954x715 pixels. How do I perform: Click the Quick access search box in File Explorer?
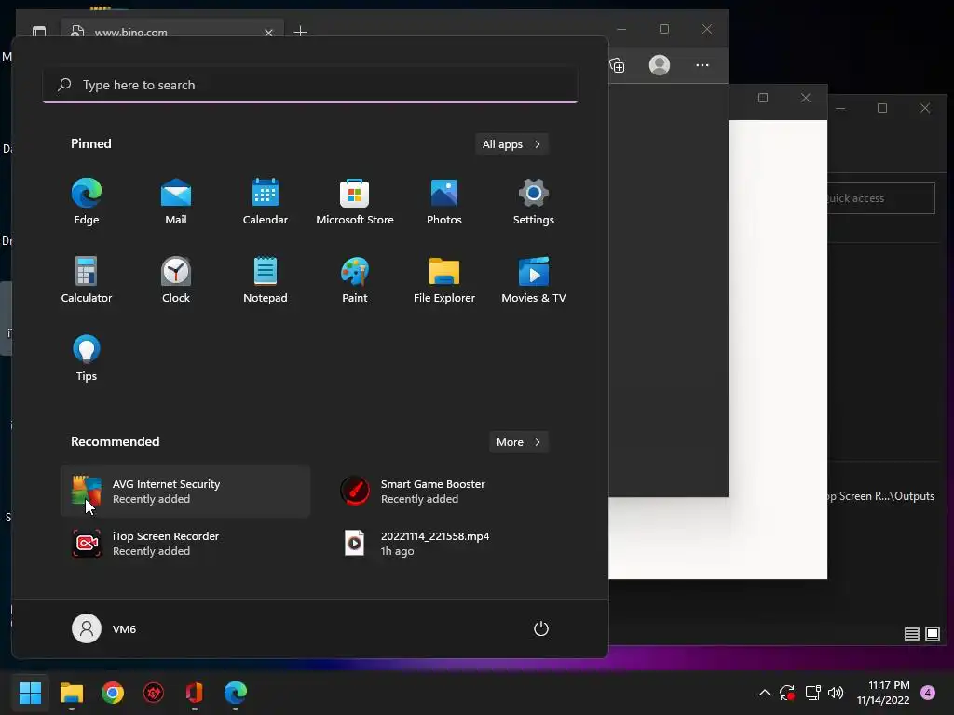click(x=881, y=198)
